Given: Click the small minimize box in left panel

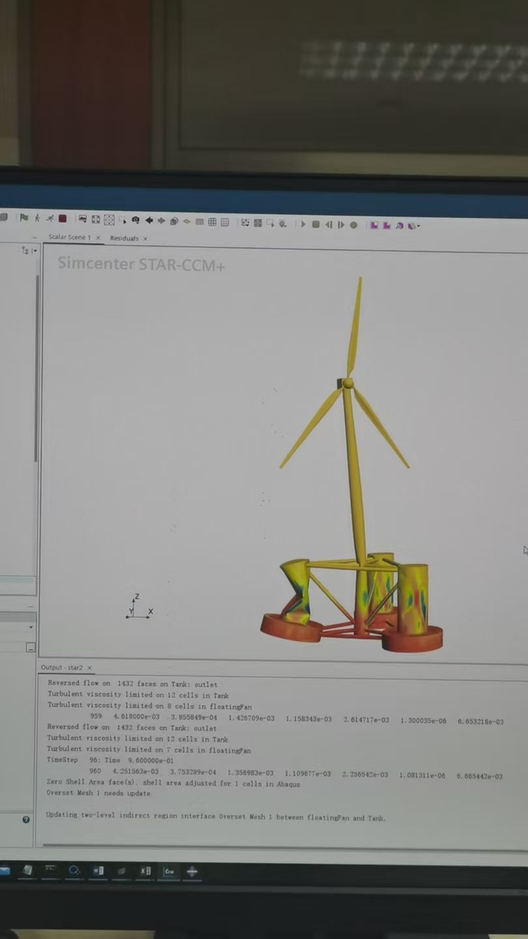Looking at the screenshot, I should pyautogui.click(x=31, y=648).
